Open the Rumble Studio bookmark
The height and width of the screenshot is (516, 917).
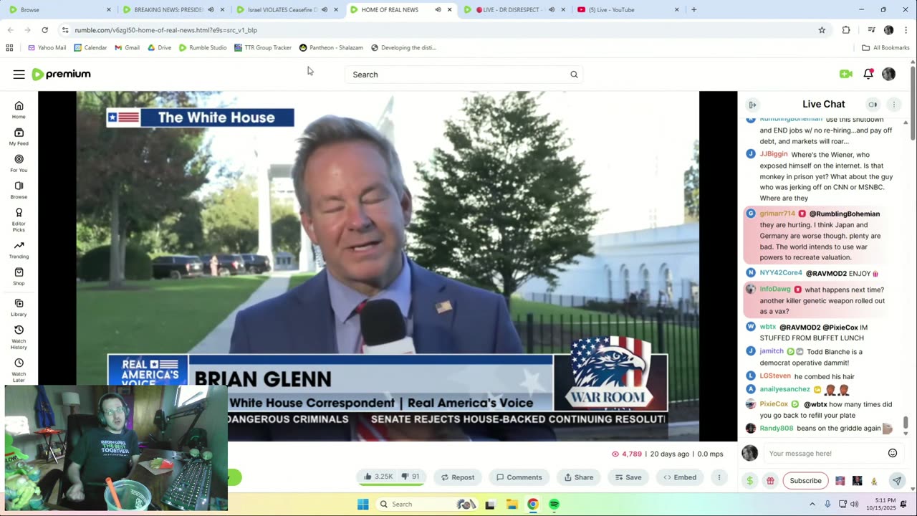click(x=203, y=48)
